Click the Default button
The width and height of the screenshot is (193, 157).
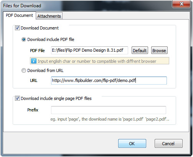(x=140, y=50)
